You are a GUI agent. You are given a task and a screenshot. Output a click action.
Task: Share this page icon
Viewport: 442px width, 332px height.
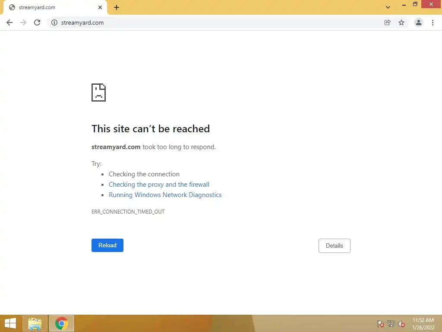388,22
